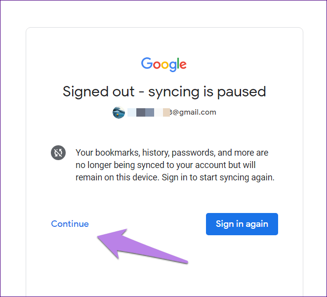This screenshot has width=327, height=297.
Task: Click the Sign in again button
Action: (242, 224)
